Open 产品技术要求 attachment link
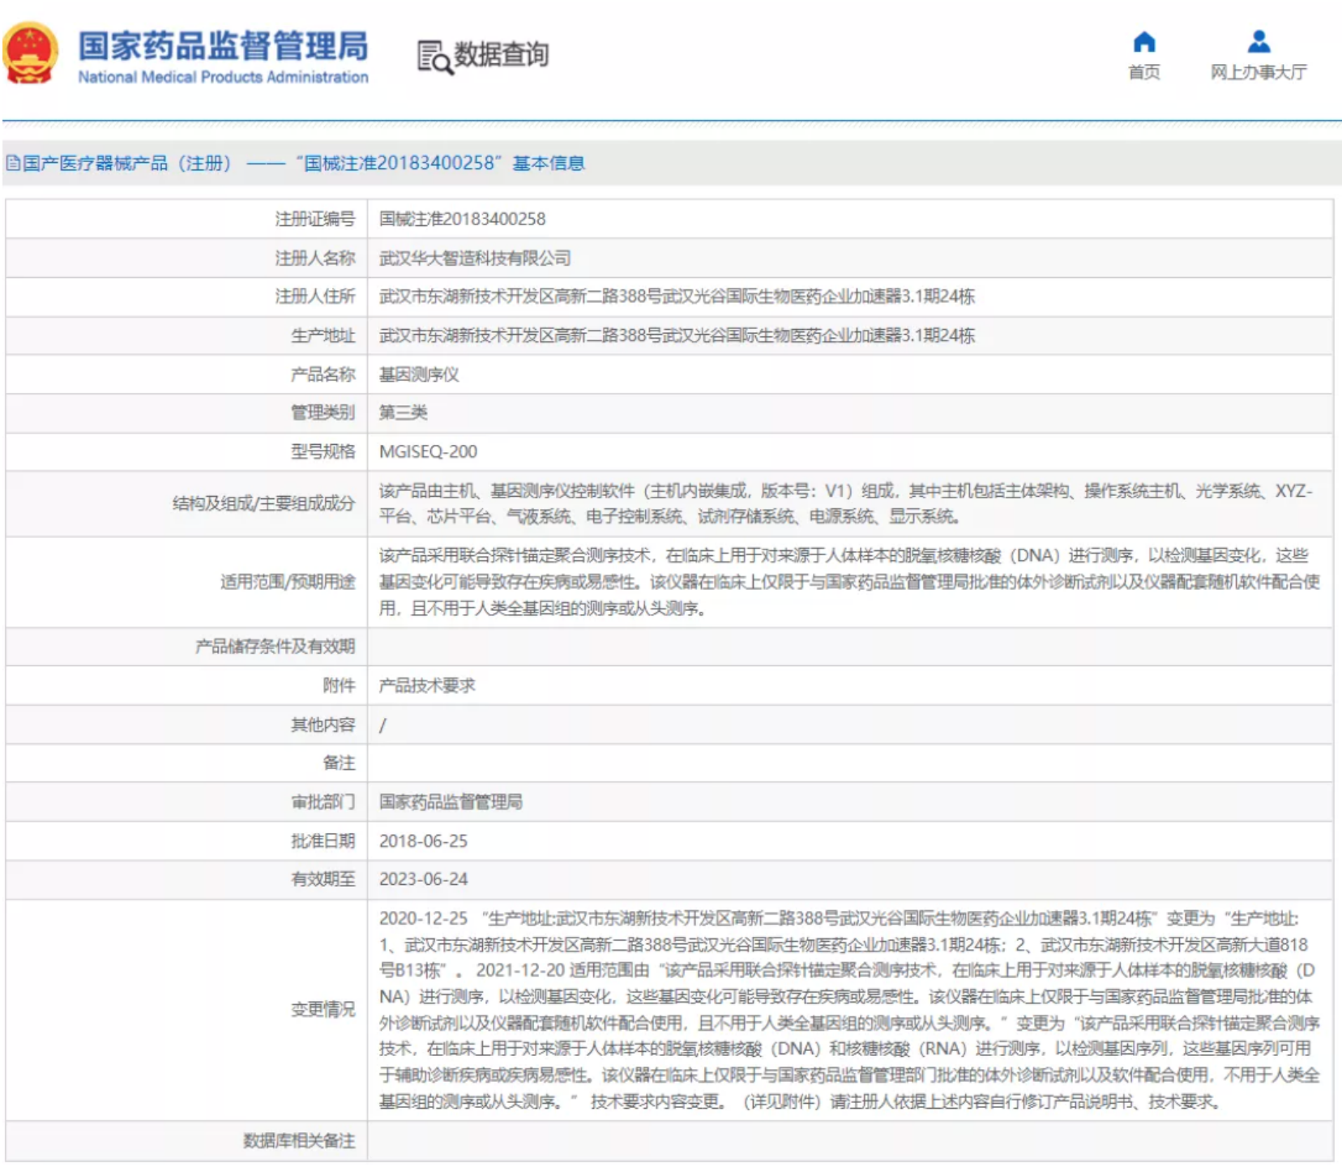The image size is (1342, 1167). pos(427,686)
